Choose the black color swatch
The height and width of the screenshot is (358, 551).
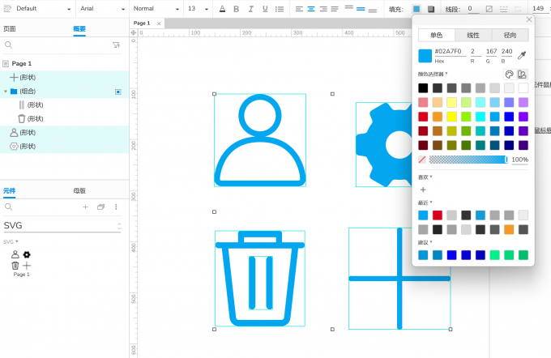(423, 87)
